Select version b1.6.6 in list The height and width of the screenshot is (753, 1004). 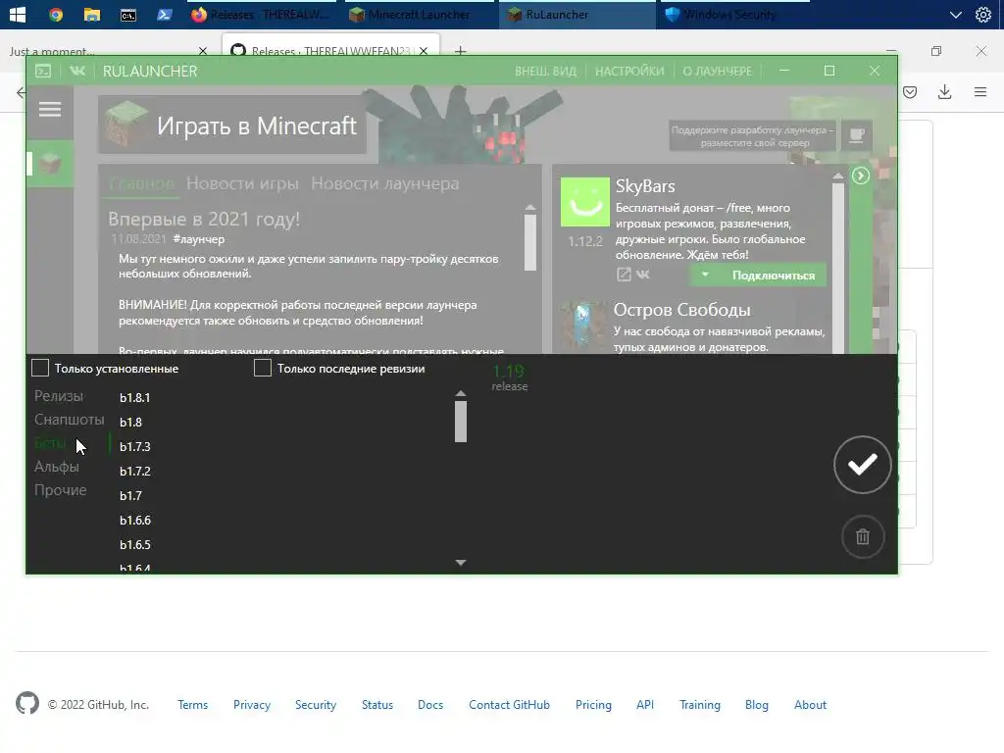pos(134,520)
